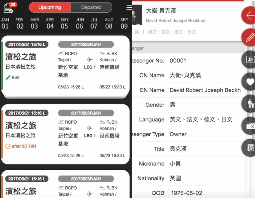Click the Language value 英文、法文、德文、日文

coord(201,119)
